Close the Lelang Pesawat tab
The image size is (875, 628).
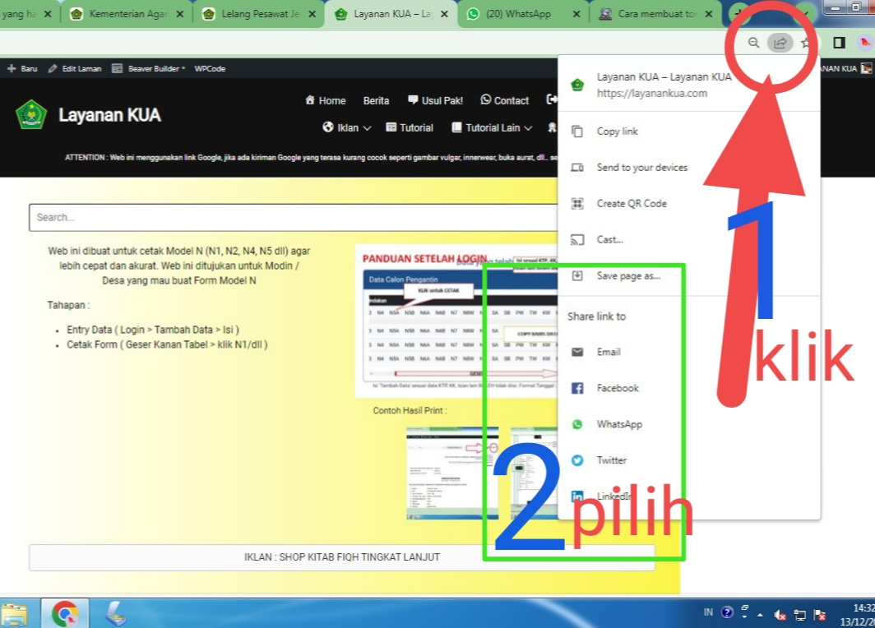[312, 14]
